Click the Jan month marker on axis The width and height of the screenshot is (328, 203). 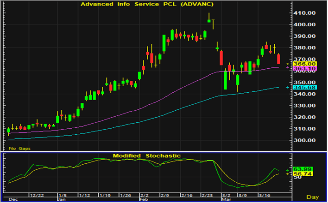60,200
